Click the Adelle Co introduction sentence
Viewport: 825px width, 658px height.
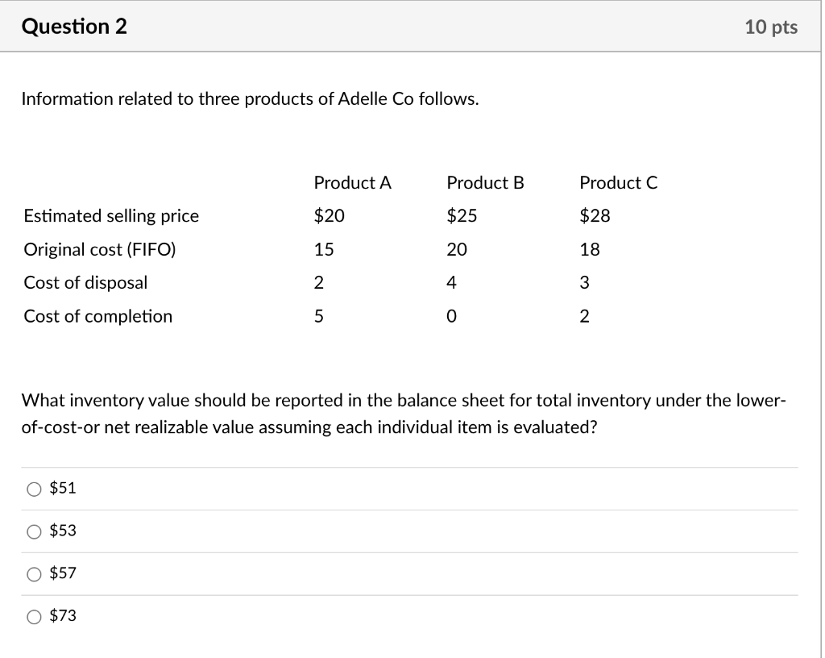coord(250,99)
